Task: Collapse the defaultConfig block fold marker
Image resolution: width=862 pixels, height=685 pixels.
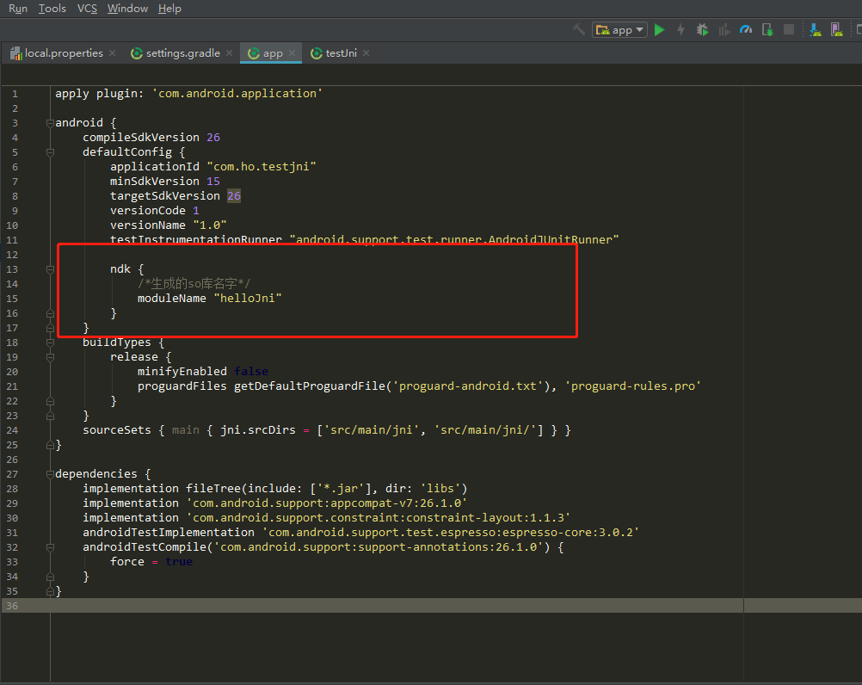Action: tap(50, 152)
